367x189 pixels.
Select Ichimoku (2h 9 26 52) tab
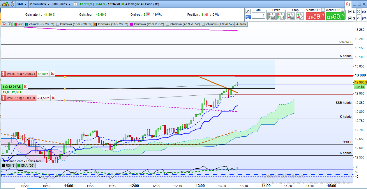147,24
